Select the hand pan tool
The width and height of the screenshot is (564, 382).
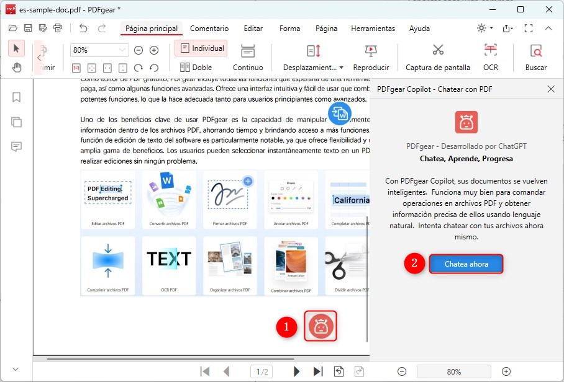click(x=16, y=67)
